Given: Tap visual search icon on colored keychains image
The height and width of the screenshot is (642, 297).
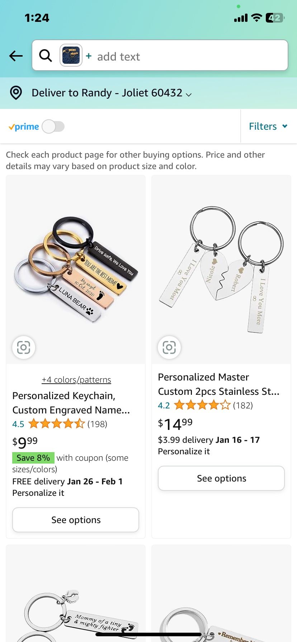Looking at the screenshot, I should tap(24, 347).
